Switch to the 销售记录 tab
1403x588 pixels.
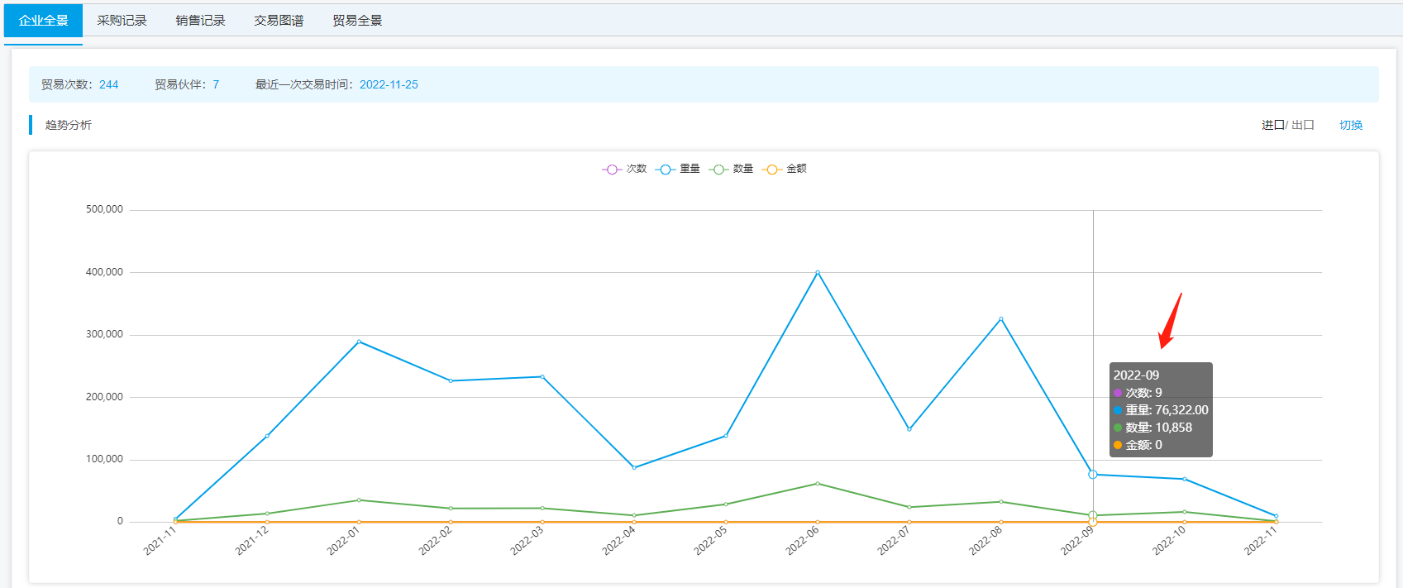tap(200, 21)
